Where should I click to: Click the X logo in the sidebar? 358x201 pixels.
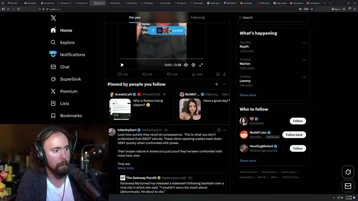53,18
